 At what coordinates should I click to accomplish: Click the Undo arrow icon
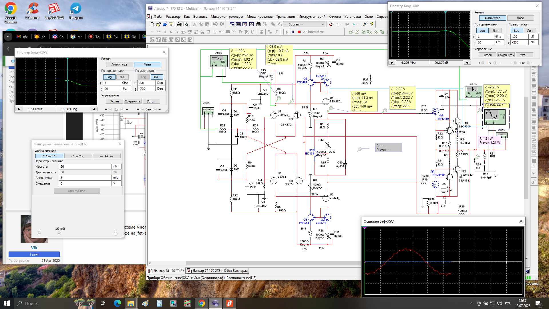tap(215, 24)
